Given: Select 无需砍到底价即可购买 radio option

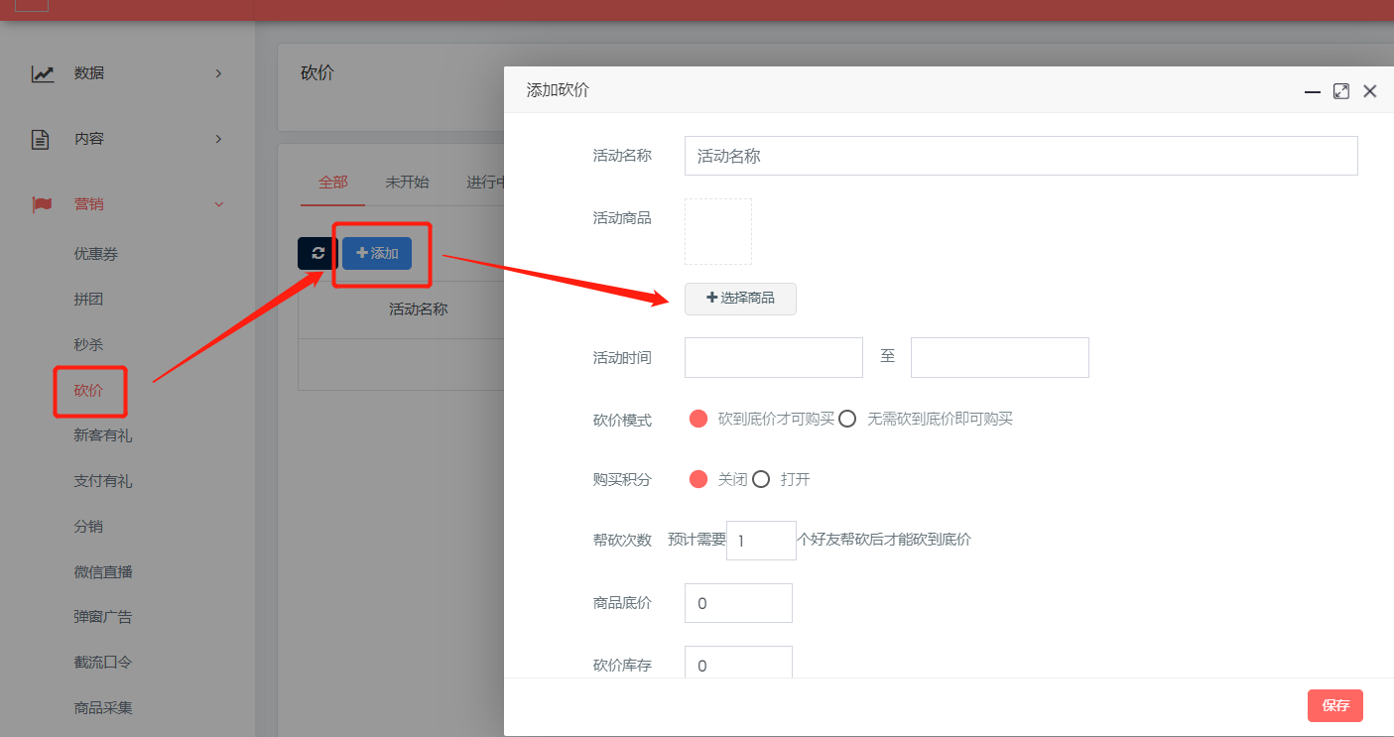Looking at the screenshot, I should 847,419.
